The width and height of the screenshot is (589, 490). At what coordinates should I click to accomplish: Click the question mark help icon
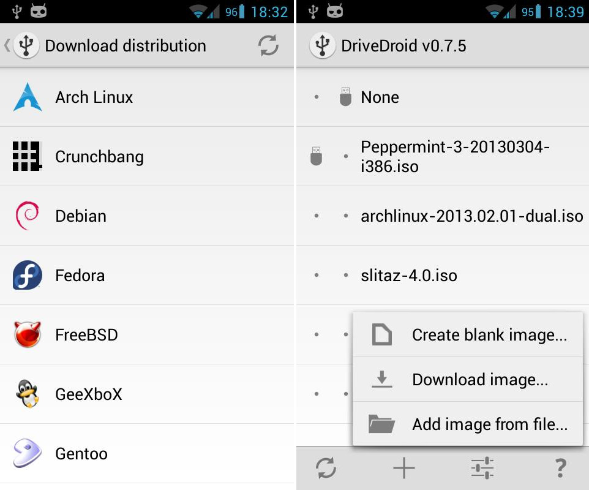coord(560,467)
